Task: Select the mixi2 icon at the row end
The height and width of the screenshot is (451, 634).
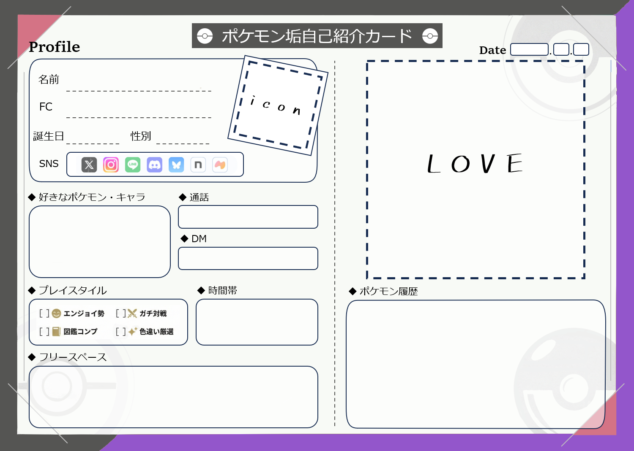Action: tap(220, 165)
